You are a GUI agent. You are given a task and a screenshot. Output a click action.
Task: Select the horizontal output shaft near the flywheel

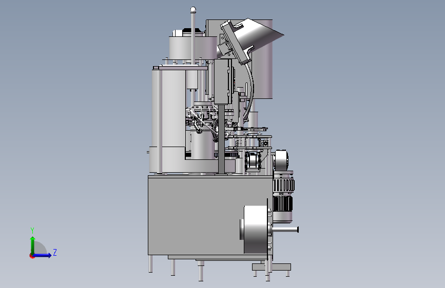point(285,229)
